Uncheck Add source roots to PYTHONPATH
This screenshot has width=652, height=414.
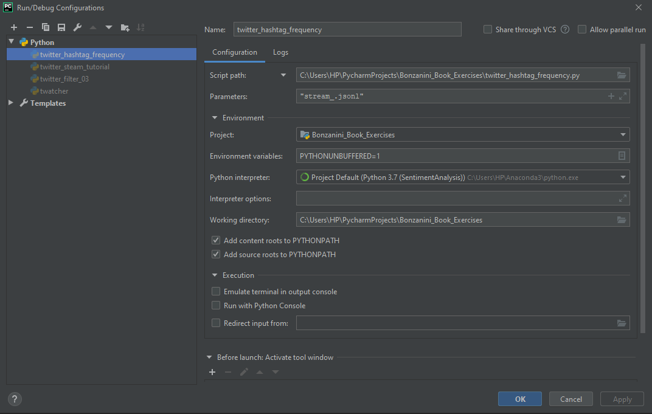coord(216,254)
